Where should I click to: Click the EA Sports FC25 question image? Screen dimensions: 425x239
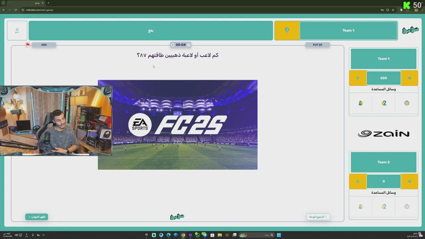click(178, 125)
